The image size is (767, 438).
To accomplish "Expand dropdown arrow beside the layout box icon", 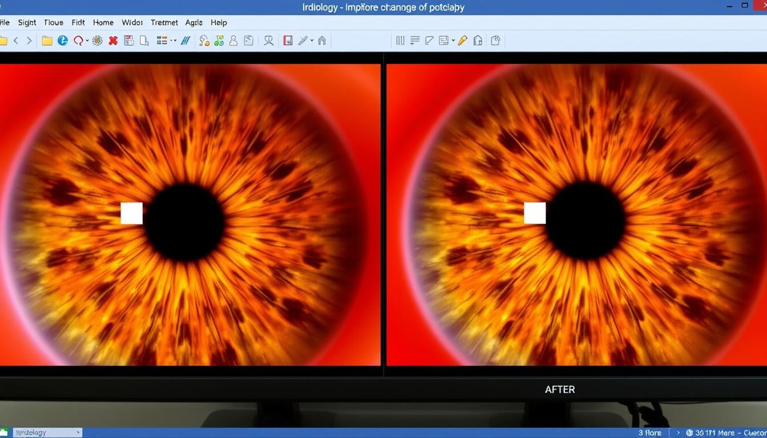I will click(x=453, y=41).
